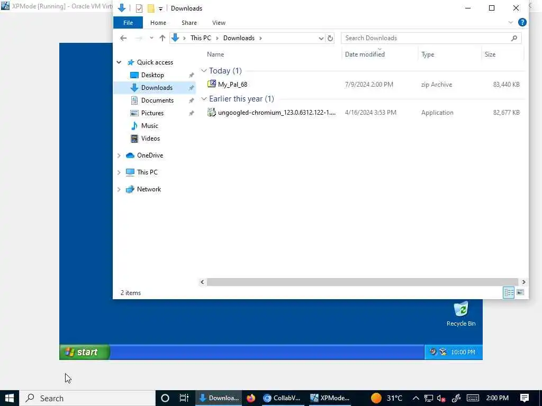
Task: Open Help with the blue question icon
Action: pos(522,22)
